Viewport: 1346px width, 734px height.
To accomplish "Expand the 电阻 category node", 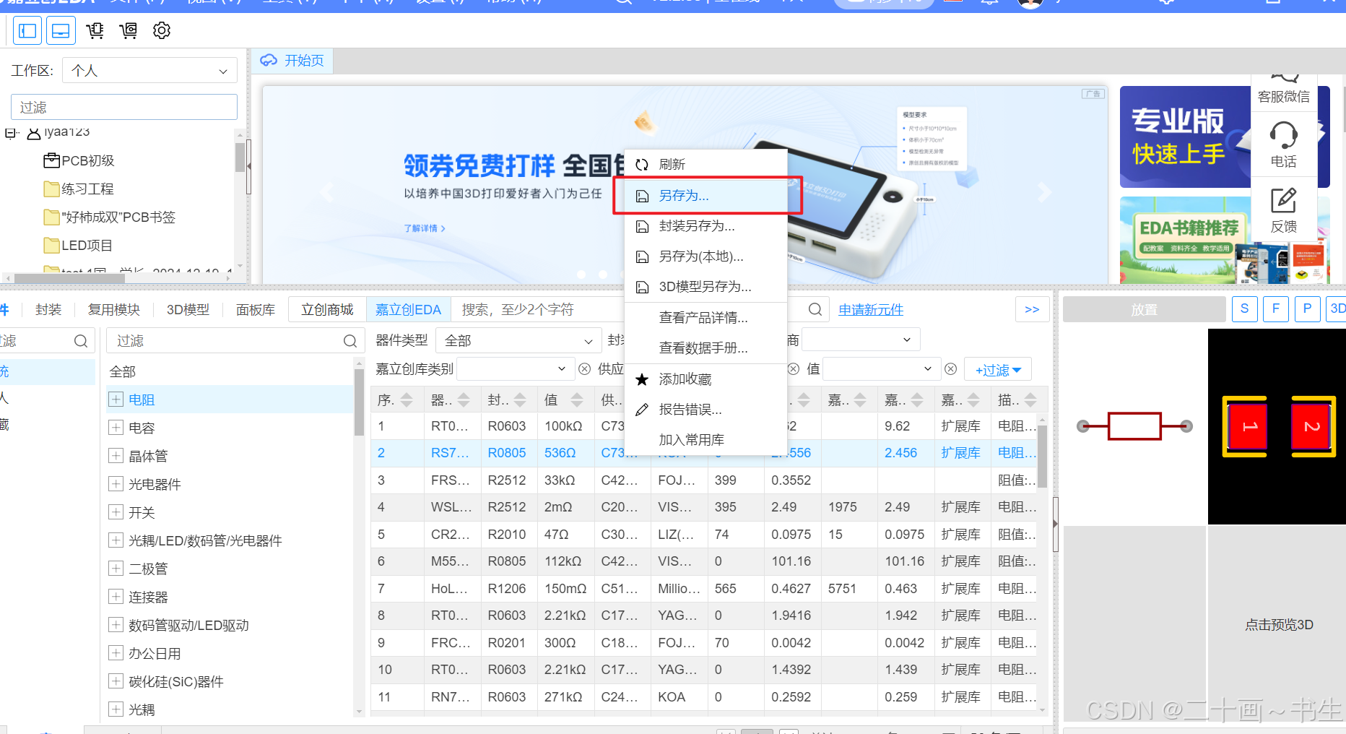I will point(116,400).
